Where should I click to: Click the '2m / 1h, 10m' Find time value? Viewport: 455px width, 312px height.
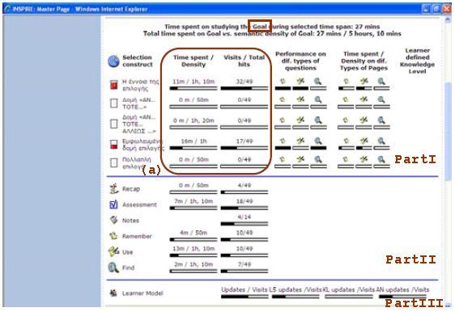(193, 264)
